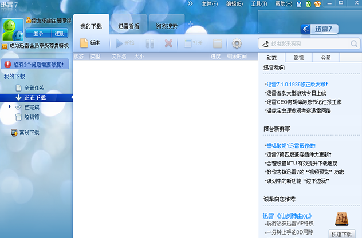Image resolution: width=362 pixels, height=238 pixels.
Task: Select 全部任务 in sidebar
Action: click(x=34, y=88)
